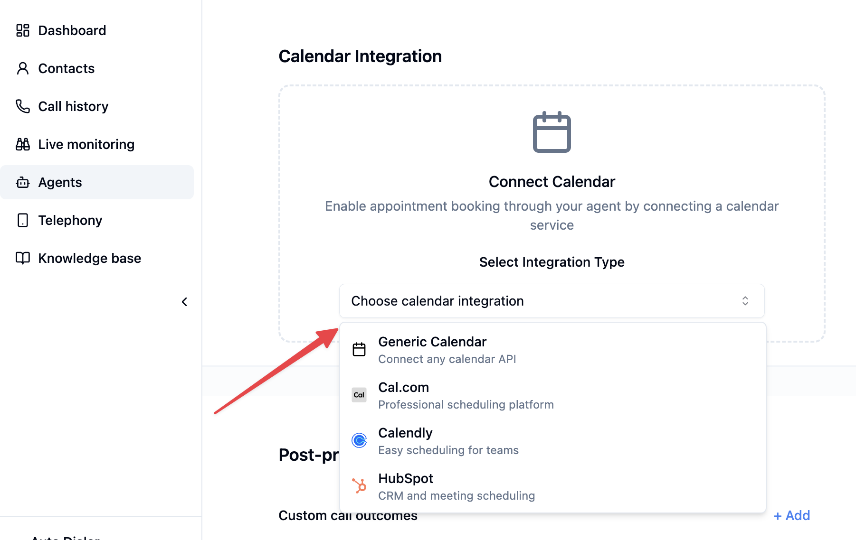Open the Choose calendar integration dropdown

(x=551, y=301)
